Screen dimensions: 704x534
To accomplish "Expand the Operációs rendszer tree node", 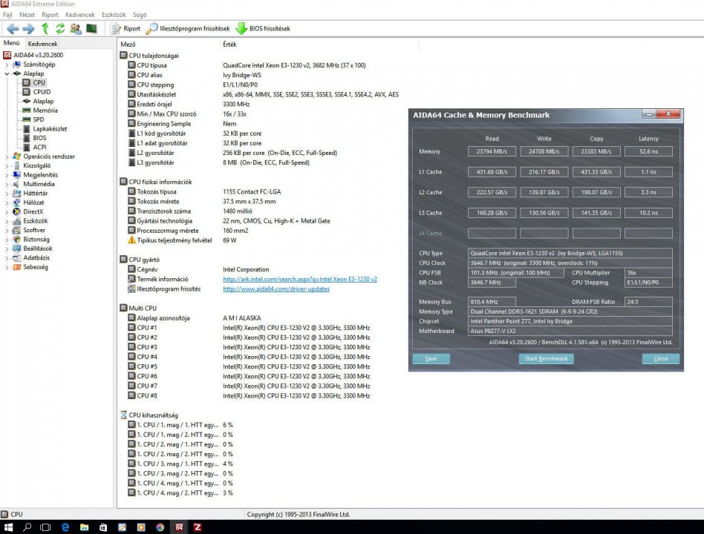I will pos(7,156).
